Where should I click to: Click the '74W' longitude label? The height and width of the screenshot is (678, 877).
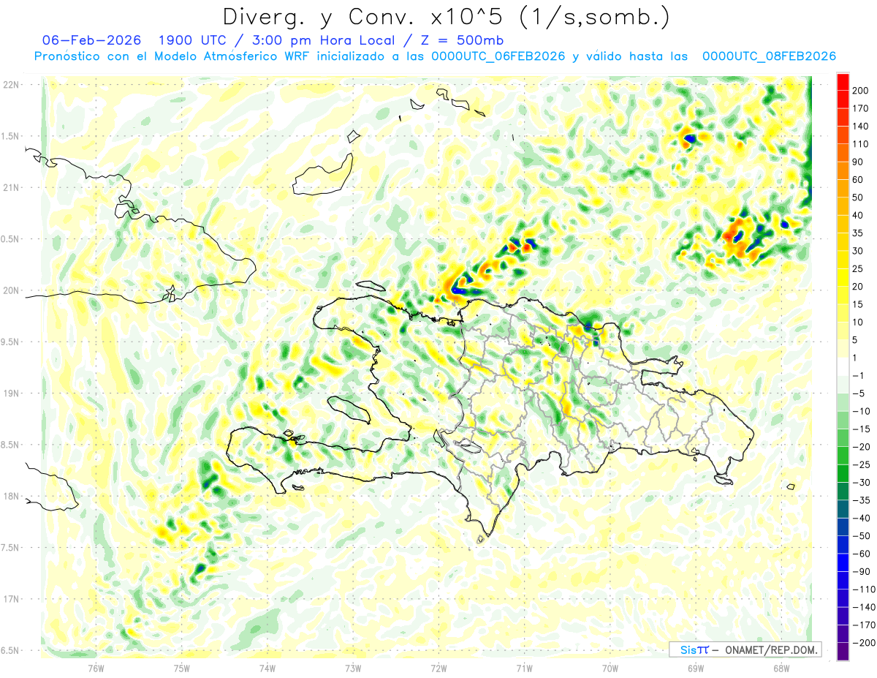[267, 667]
